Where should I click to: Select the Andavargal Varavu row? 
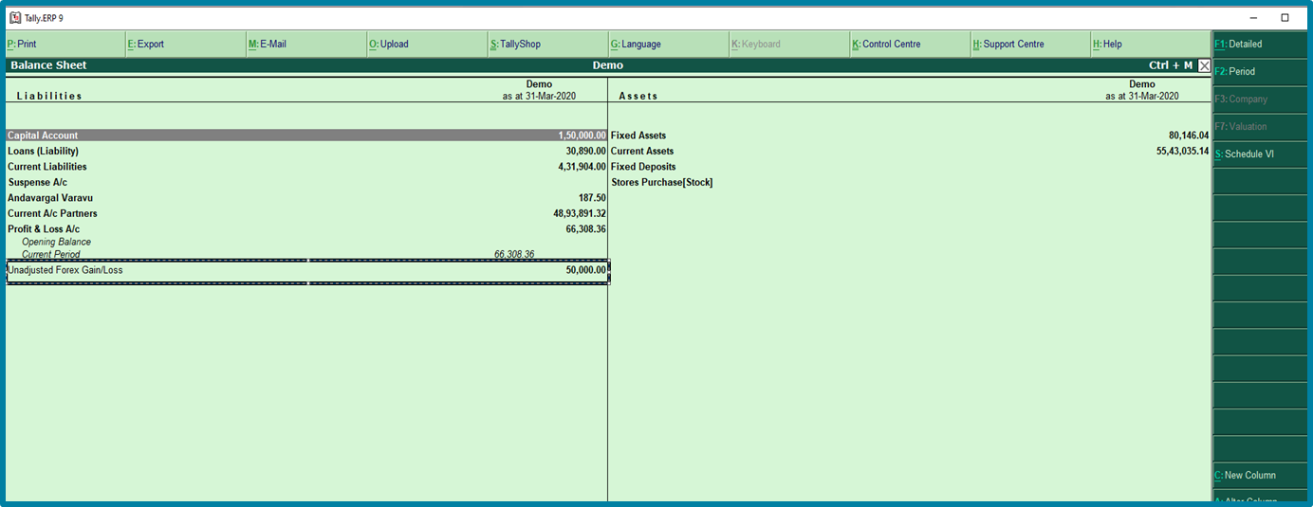coord(306,198)
